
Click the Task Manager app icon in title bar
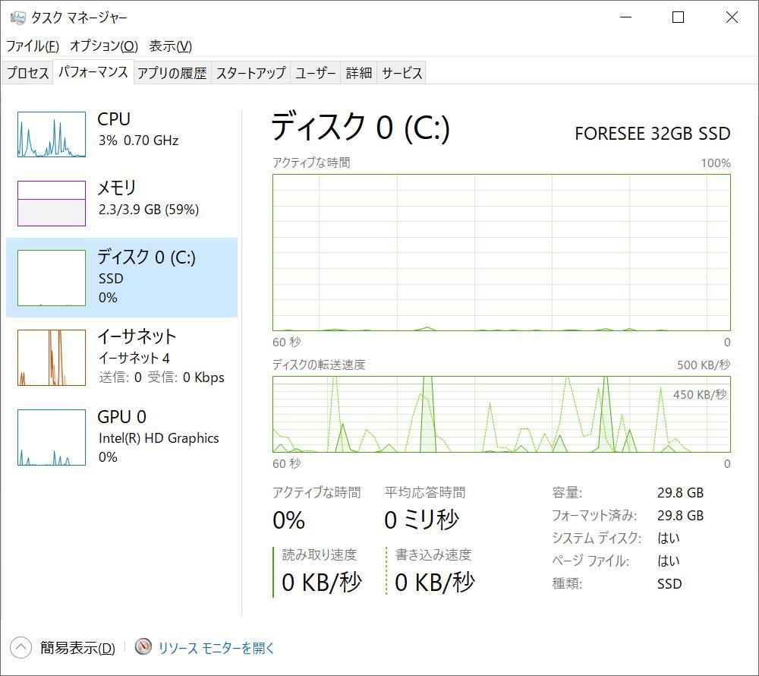point(18,18)
